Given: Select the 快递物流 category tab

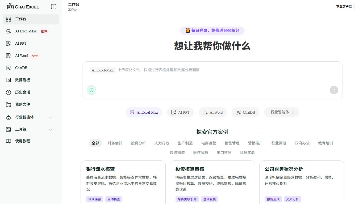Looking at the screenshot, I should point(177,153).
